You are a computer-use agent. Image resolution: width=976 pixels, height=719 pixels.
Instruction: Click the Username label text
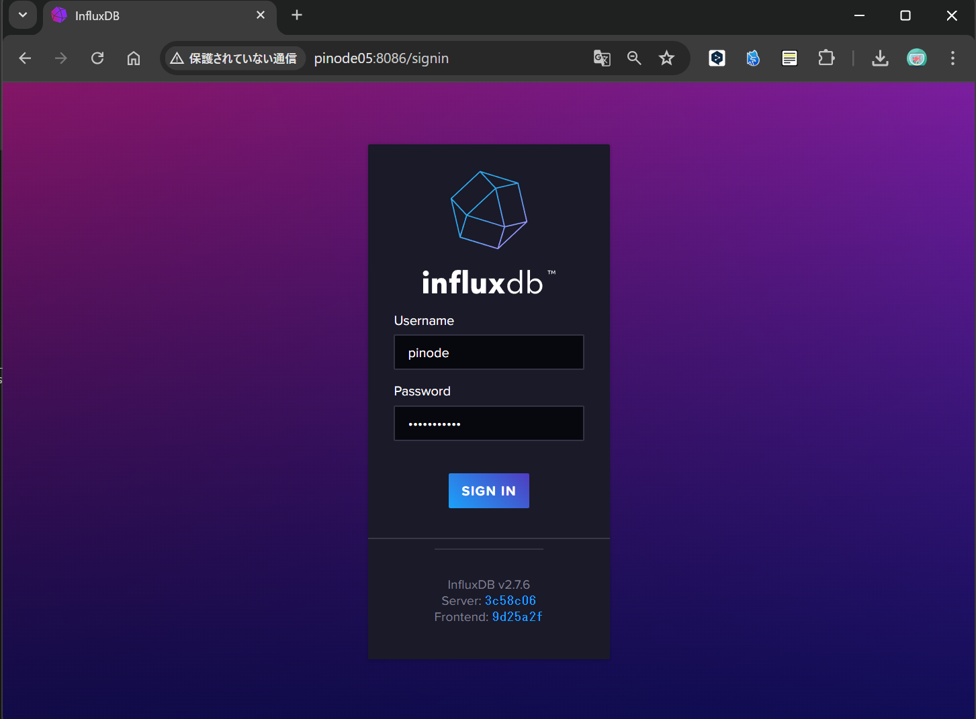tap(424, 321)
